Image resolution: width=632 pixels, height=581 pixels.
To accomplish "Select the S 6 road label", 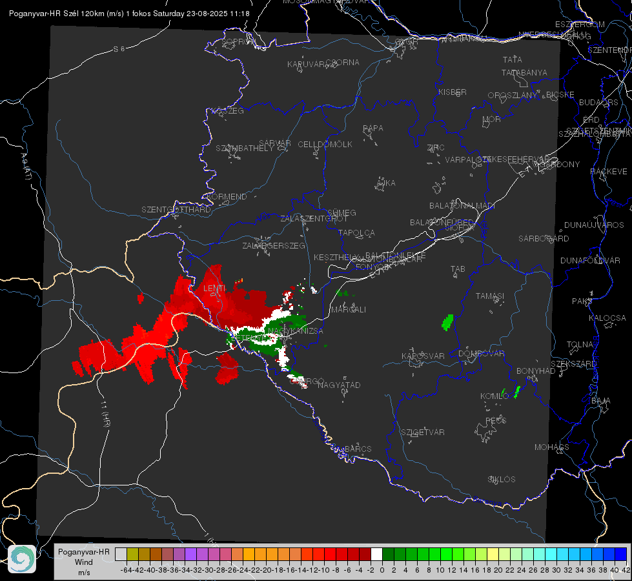I will point(119,49).
